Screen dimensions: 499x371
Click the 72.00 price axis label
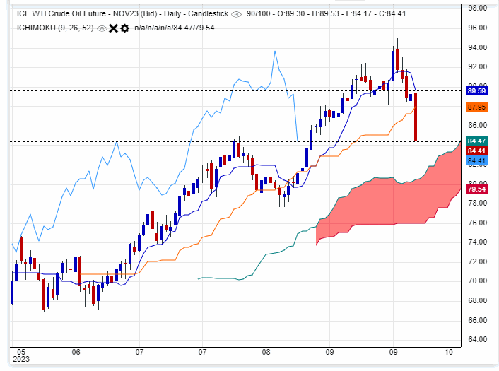click(x=478, y=261)
